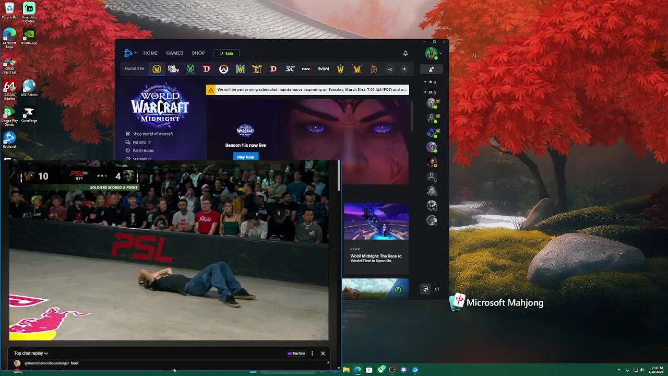Click the taskbar microphone icon

pos(627,370)
